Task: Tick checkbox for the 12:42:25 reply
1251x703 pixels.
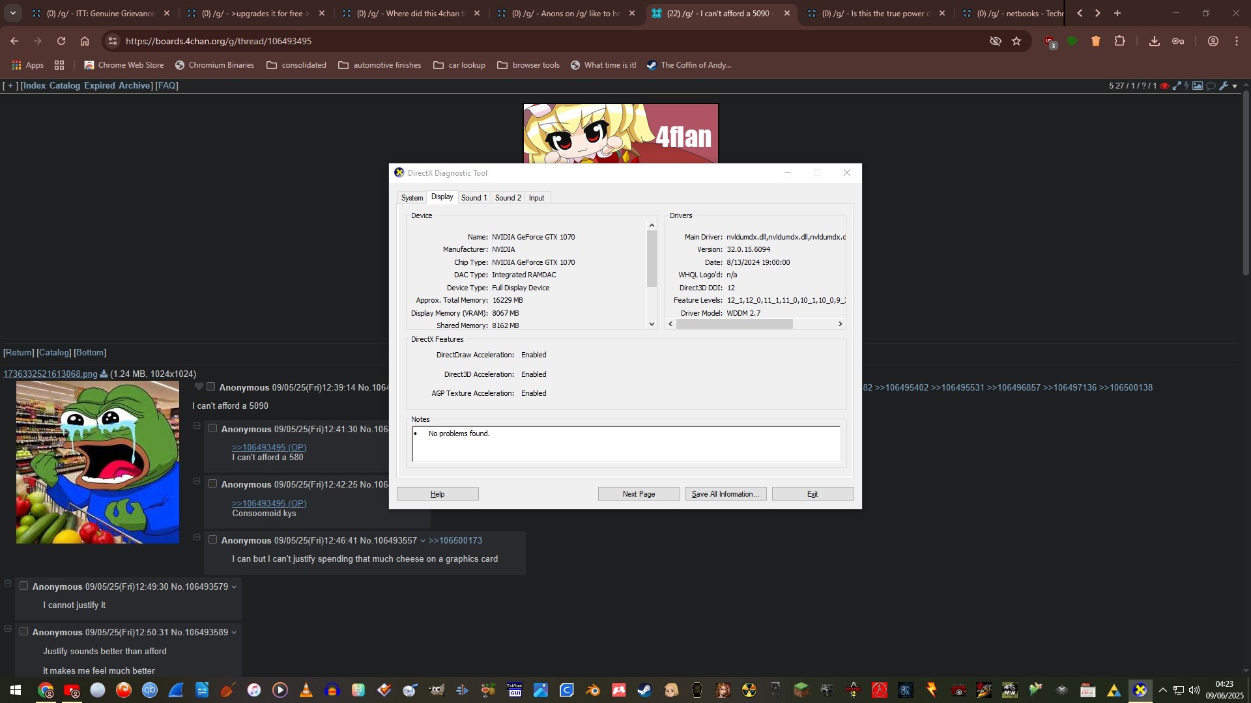Action: click(212, 484)
